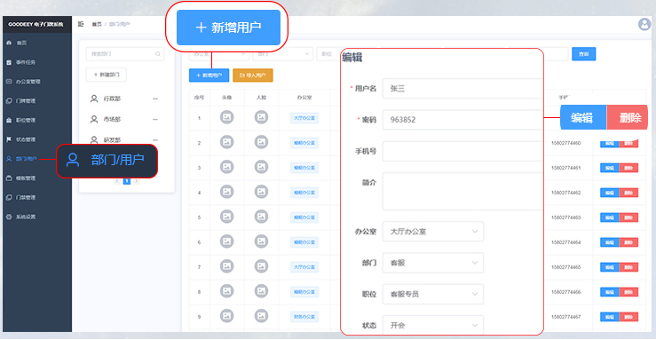Image resolution: width=656 pixels, height=340 pixels.
Task: Click 新增用户 button next to 导入用户
Action: pyautogui.click(x=209, y=75)
